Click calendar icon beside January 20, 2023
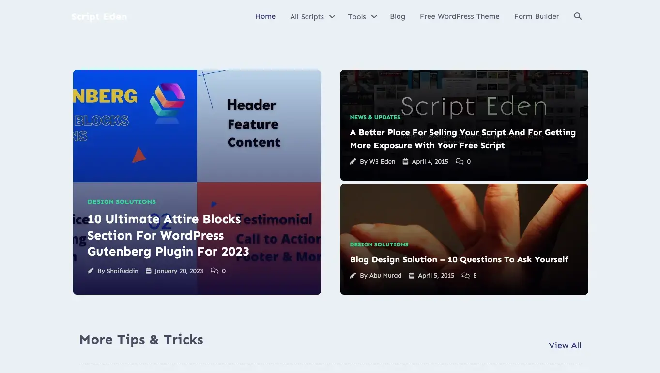The image size is (660, 373). coord(149,271)
